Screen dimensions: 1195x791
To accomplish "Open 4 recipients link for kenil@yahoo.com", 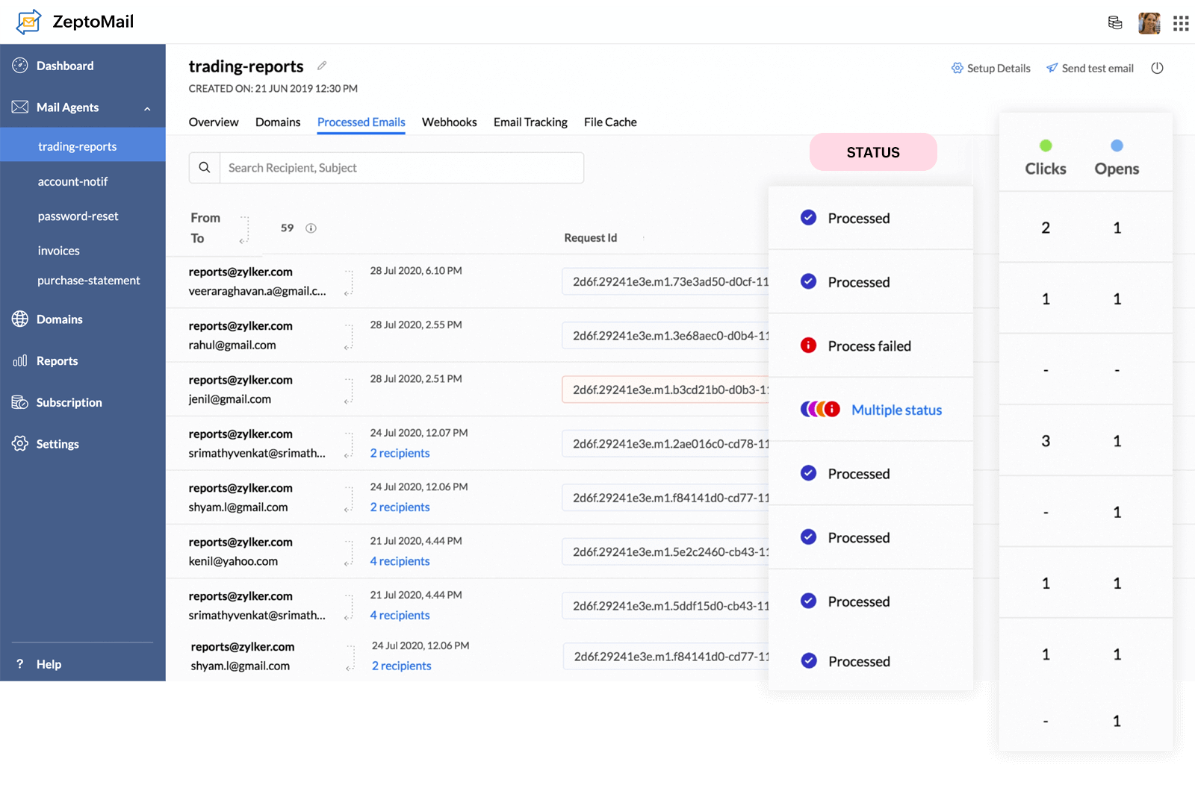I will tap(400, 561).
